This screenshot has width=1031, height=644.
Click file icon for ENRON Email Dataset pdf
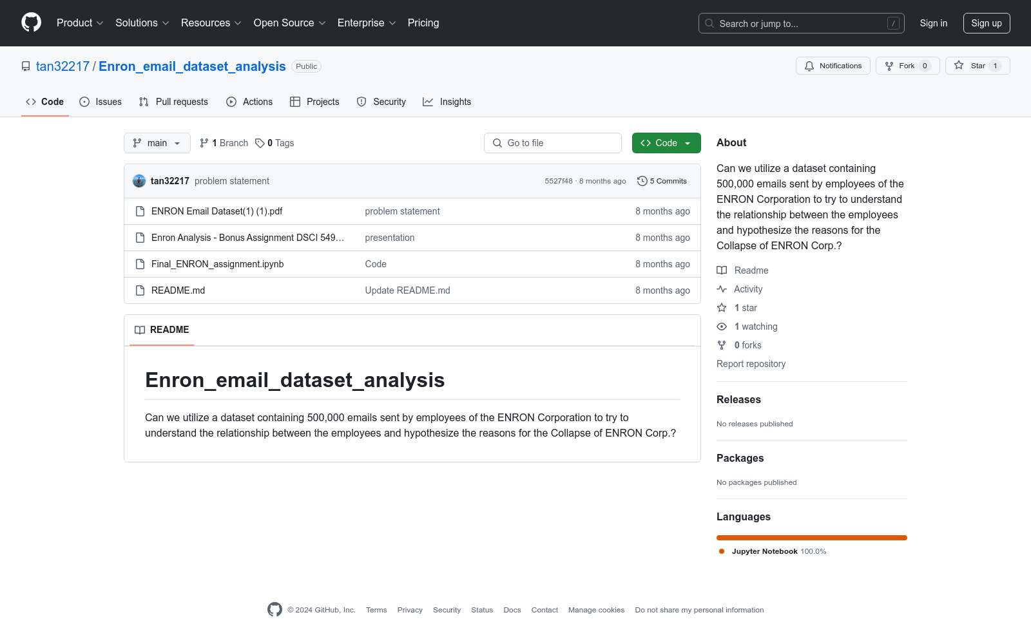pyautogui.click(x=140, y=211)
